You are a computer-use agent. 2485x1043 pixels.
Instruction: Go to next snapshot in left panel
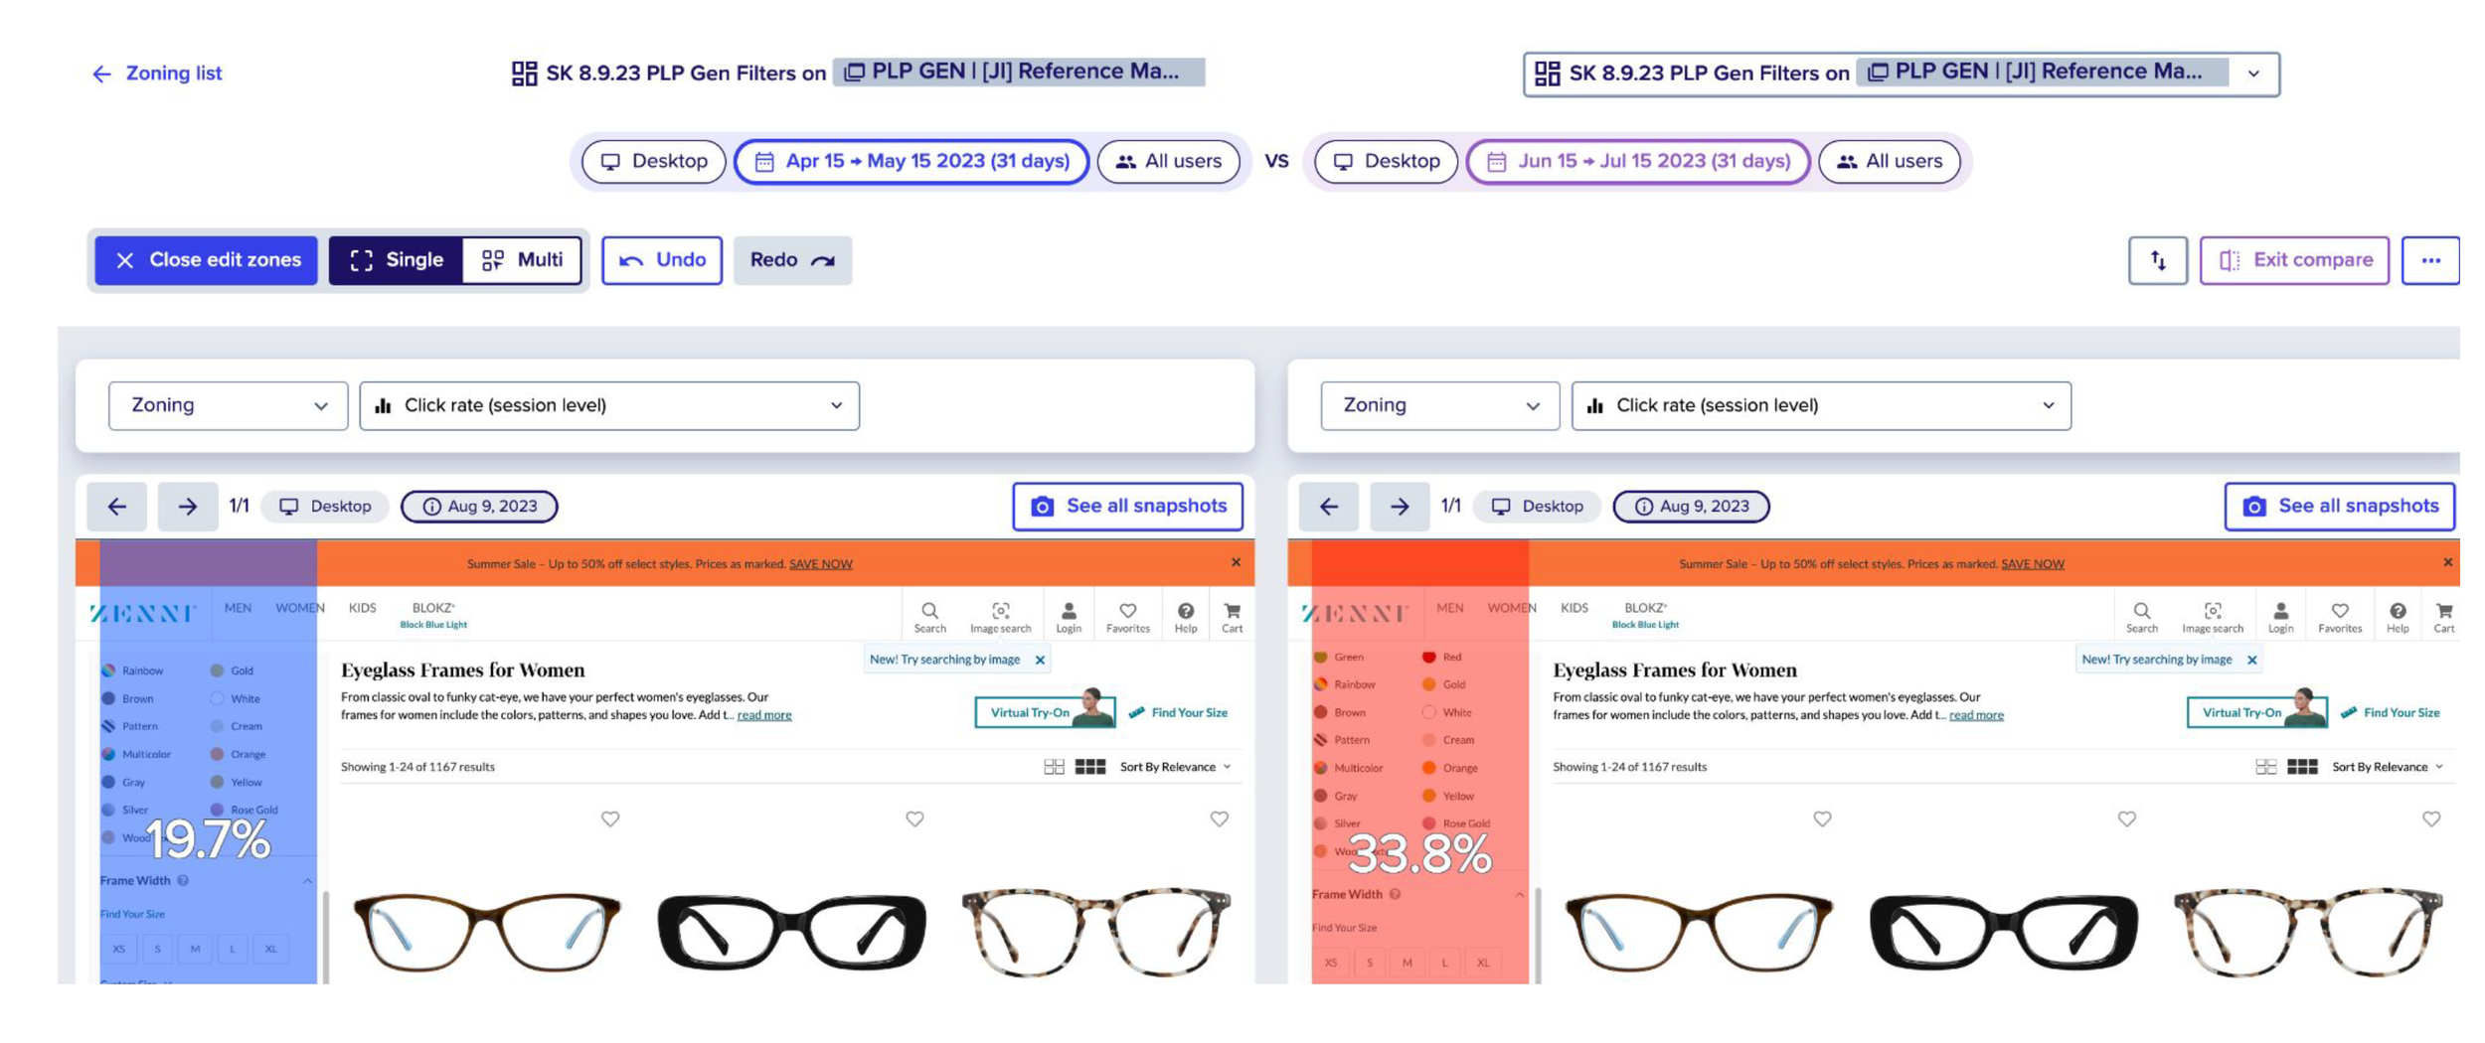point(188,507)
